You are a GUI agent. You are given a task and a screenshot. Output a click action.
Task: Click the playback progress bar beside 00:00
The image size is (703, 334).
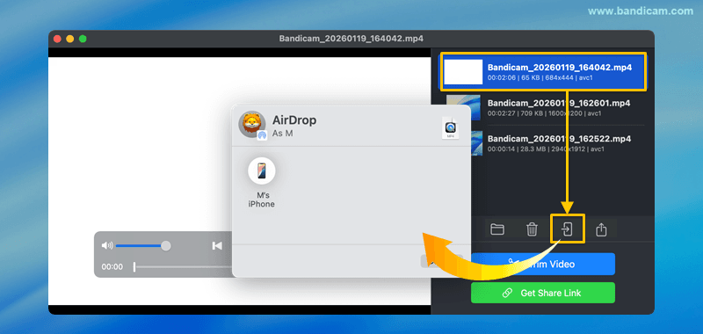coord(183,266)
